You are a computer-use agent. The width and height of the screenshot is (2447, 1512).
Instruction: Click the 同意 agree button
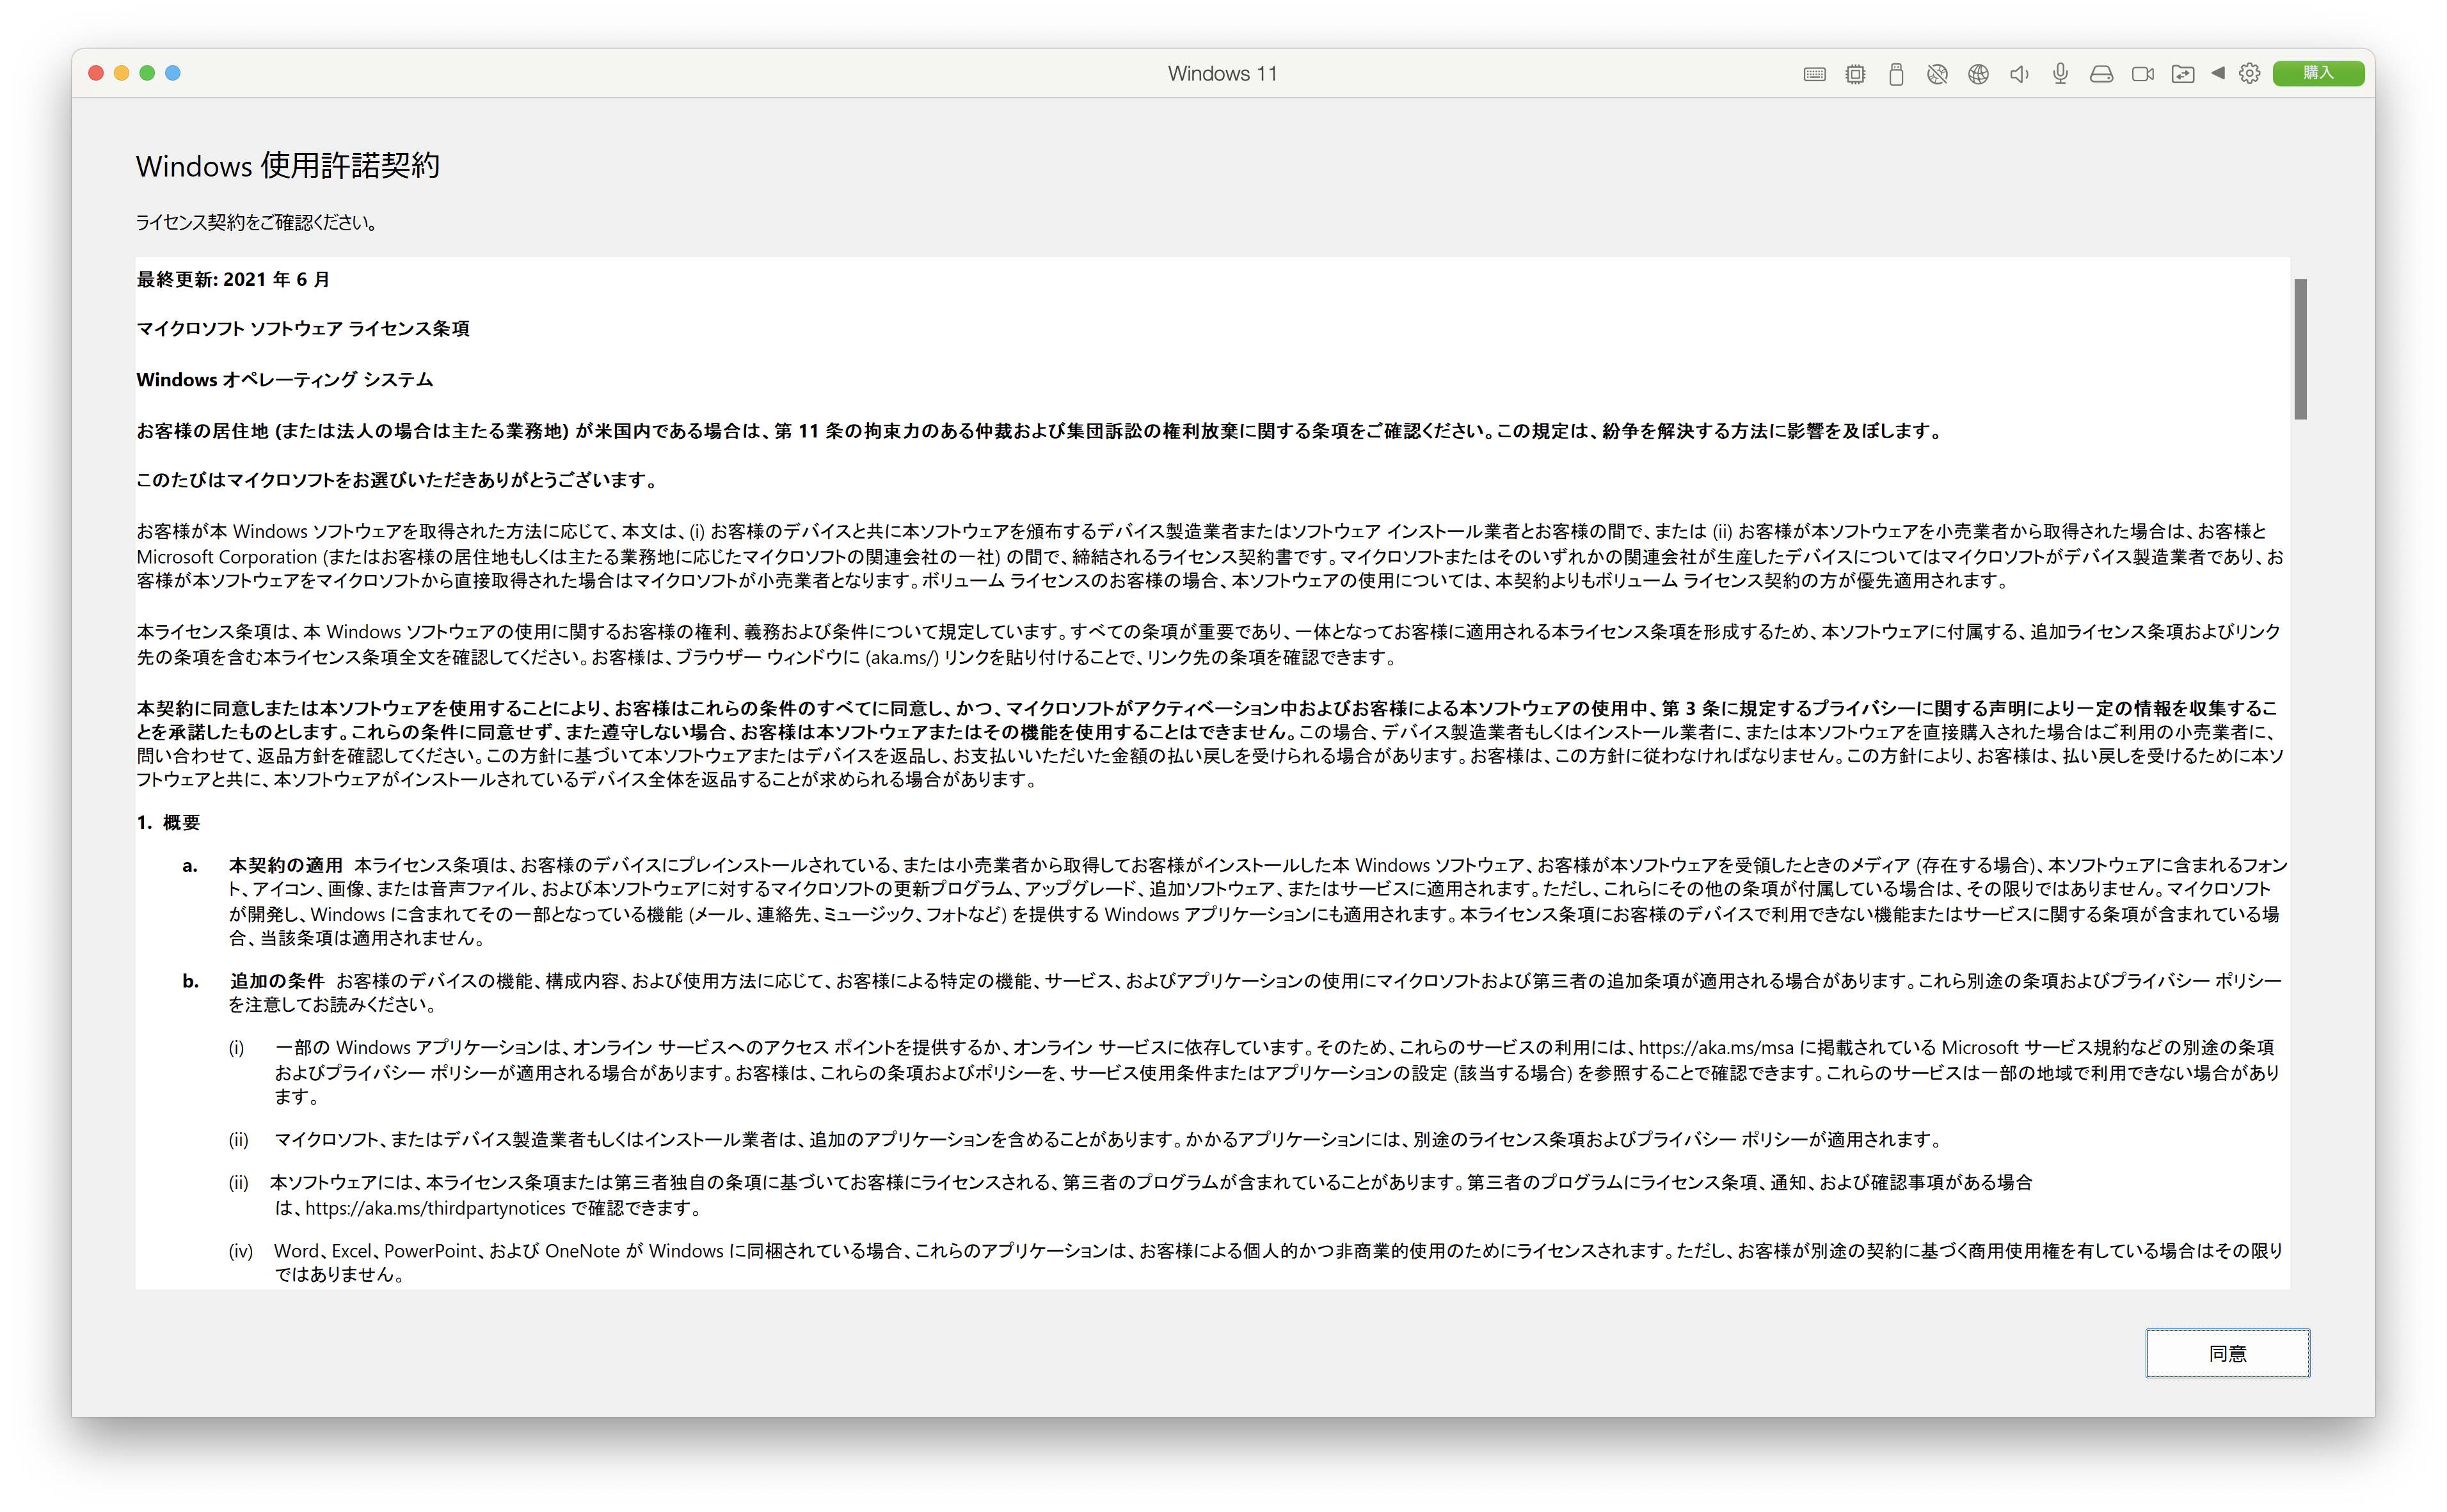(x=2227, y=1353)
